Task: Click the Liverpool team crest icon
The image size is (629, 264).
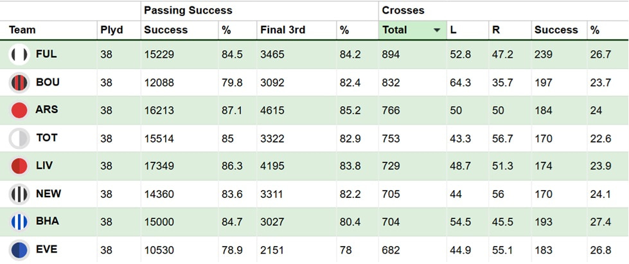Action: click(19, 166)
